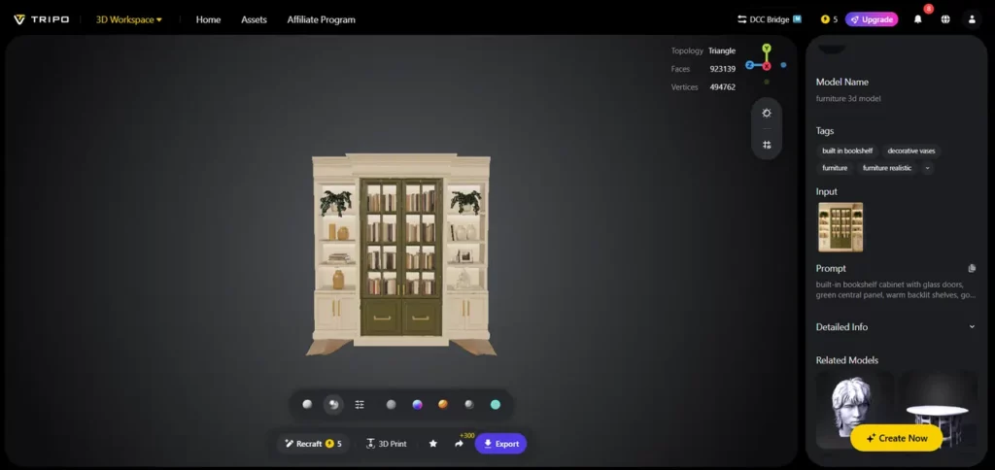Open the related head bust model
Image resolution: width=995 pixels, height=470 pixels.
[x=853, y=409]
